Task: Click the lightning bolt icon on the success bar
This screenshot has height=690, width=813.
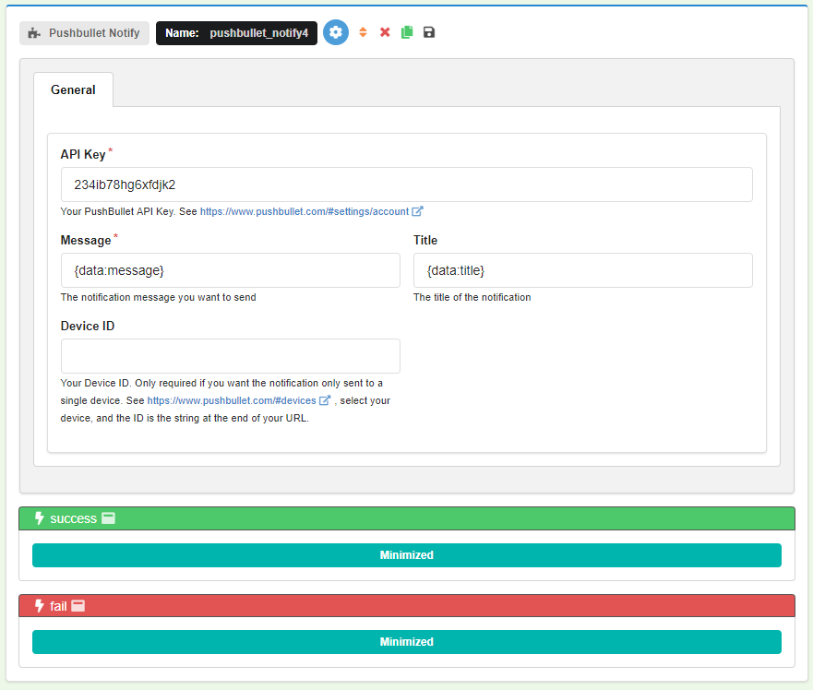Action: click(40, 518)
